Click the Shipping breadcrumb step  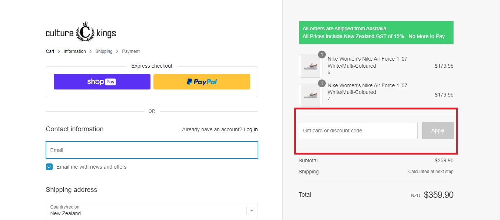tap(104, 51)
